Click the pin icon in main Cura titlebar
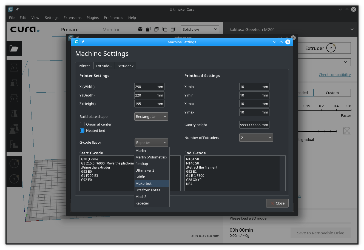The width and height of the screenshot is (364, 250). click(x=17, y=9)
